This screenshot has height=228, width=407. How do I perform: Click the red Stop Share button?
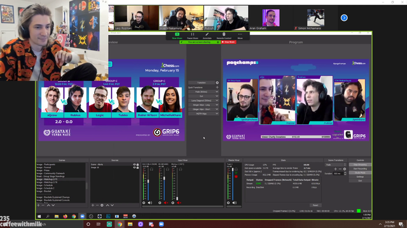[228, 42]
